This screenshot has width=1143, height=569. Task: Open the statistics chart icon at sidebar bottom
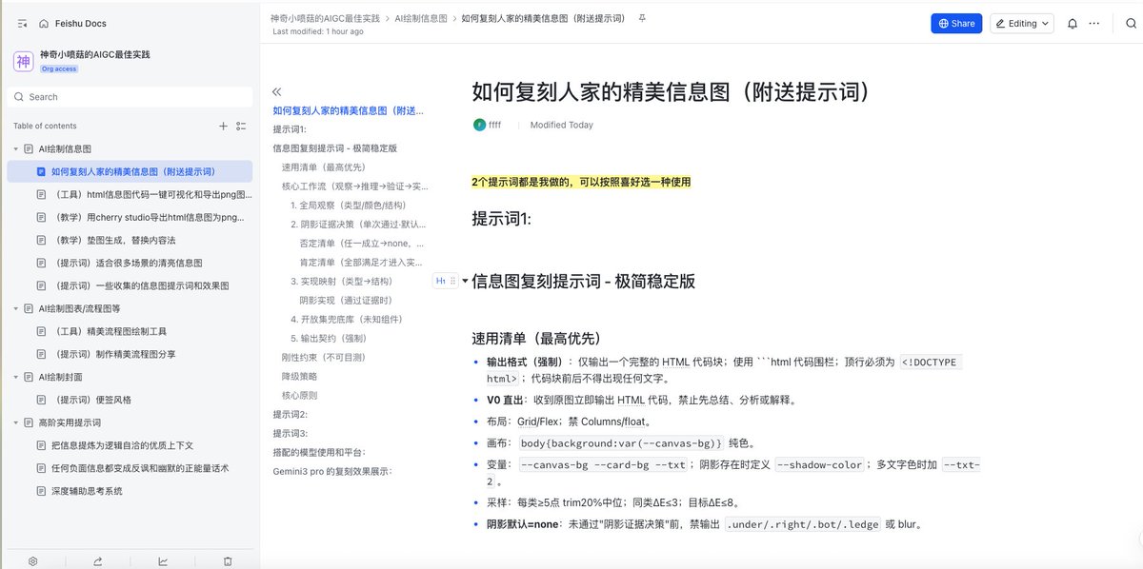(x=163, y=561)
